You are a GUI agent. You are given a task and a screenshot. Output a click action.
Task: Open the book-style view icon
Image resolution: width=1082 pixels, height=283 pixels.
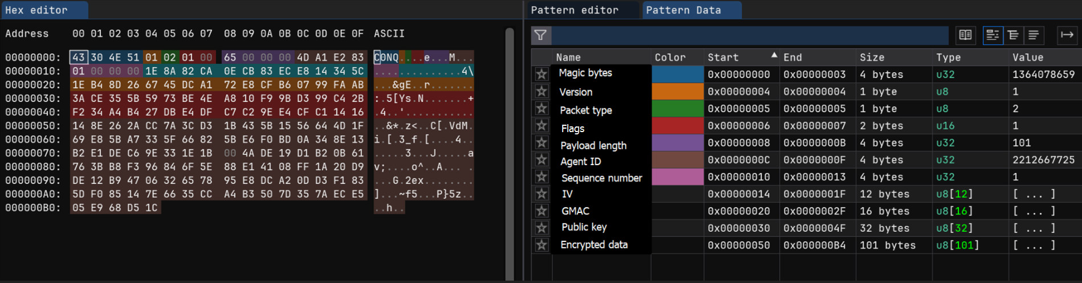(x=965, y=35)
